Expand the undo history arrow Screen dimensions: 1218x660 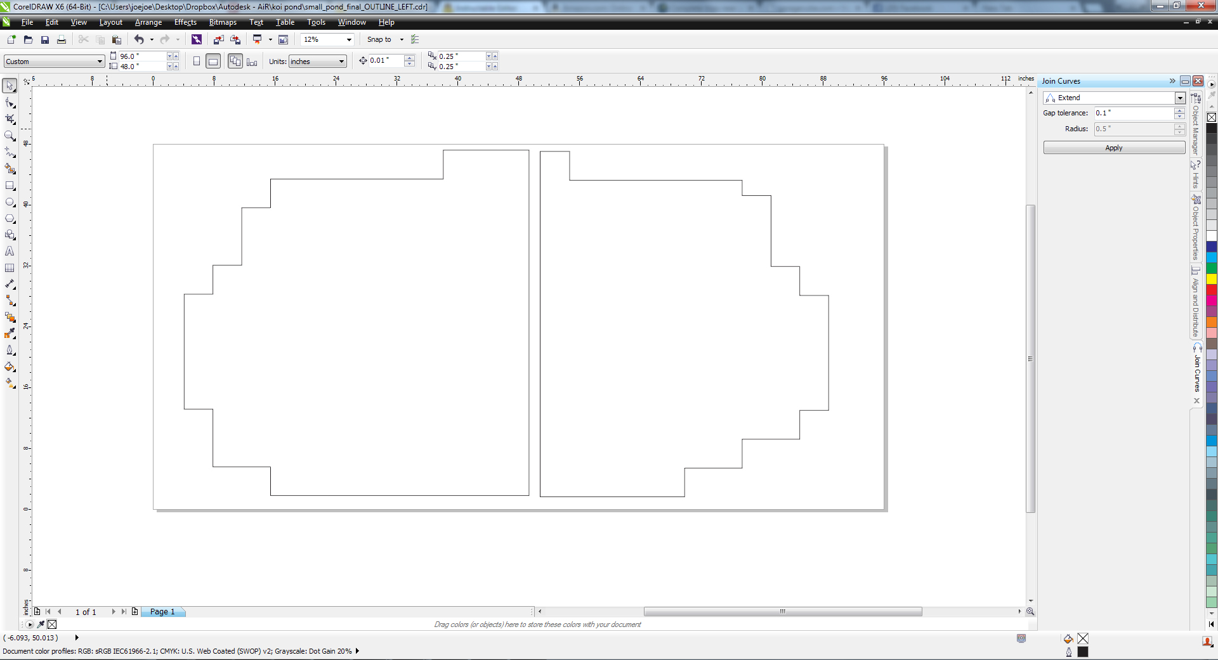click(152, 39)
